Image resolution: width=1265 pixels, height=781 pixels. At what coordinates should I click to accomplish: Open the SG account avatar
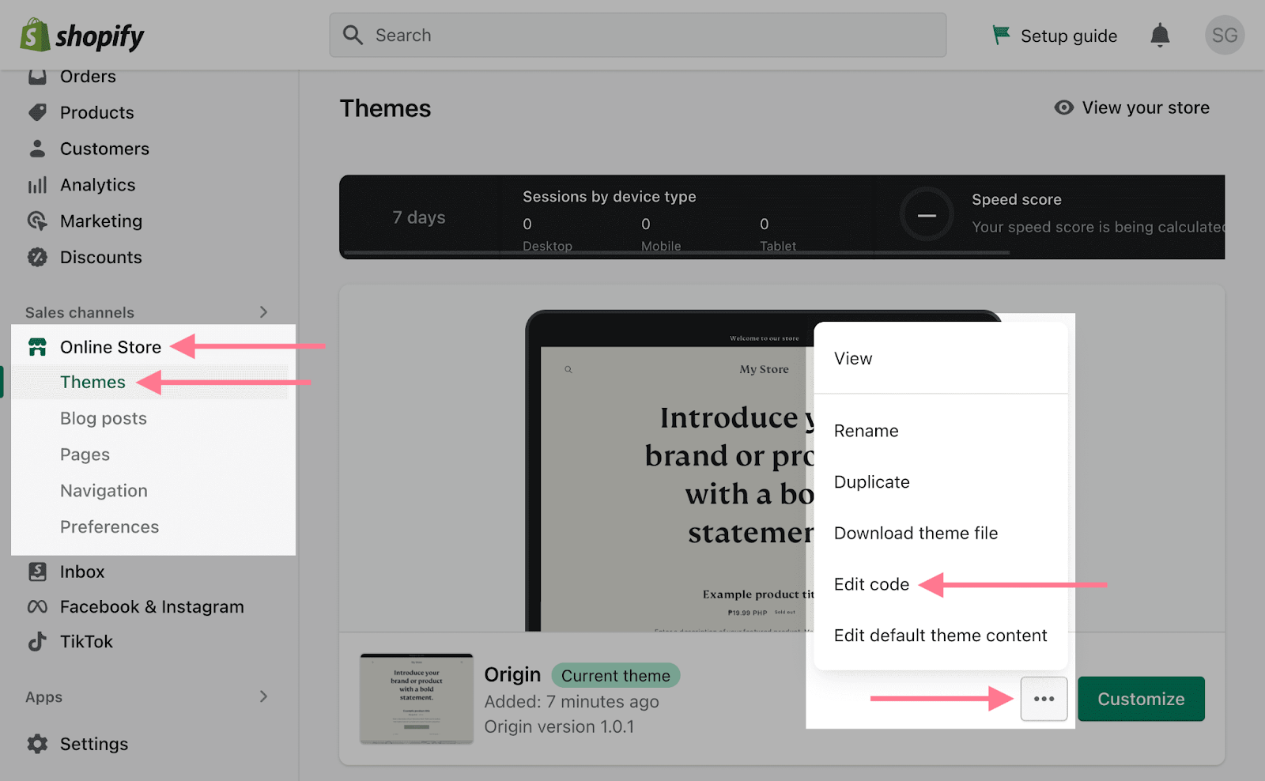(1224, 36)
